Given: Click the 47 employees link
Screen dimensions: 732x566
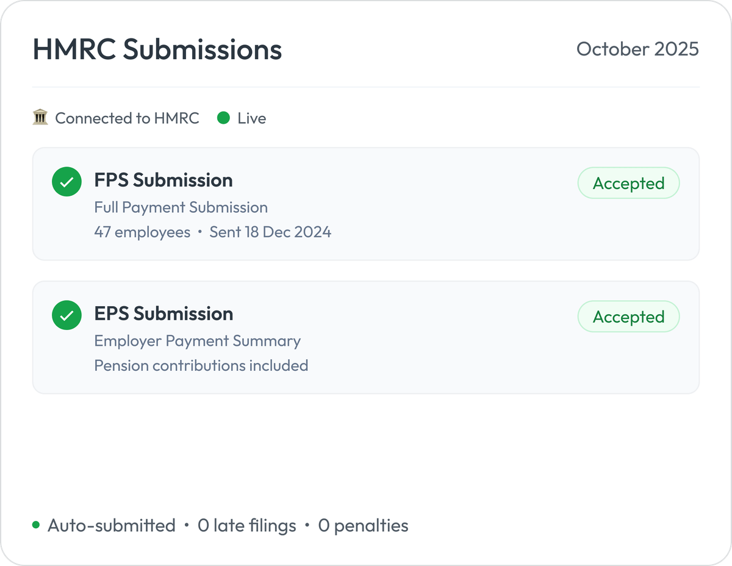Looking at the screenshot, I should [x=142, y=232].
